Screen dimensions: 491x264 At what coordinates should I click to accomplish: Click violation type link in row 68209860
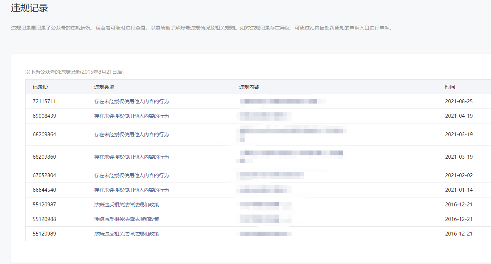131,157
